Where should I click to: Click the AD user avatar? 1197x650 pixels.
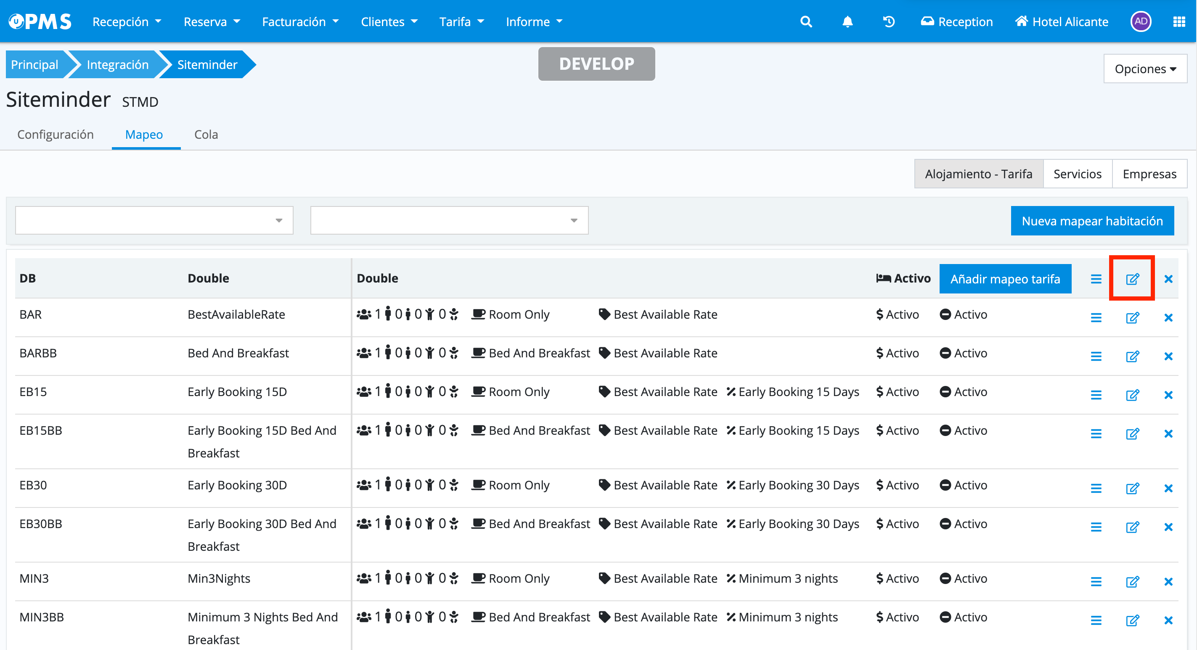(1140, 22)
